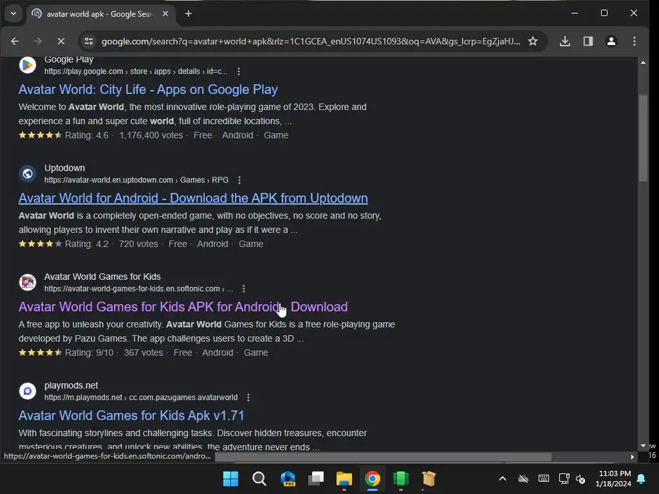Click the 'Uptodown' site name
This screenshot has height=494, width=659.
click(65, 168)
